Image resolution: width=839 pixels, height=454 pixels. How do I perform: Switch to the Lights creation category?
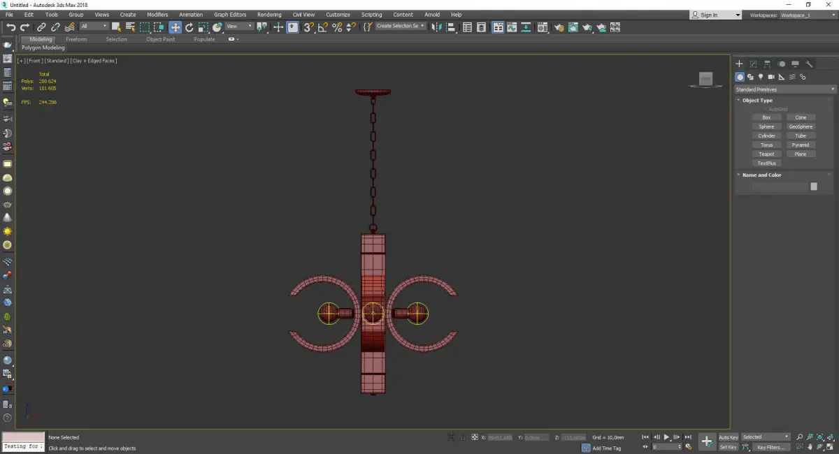tap(761, 77)
